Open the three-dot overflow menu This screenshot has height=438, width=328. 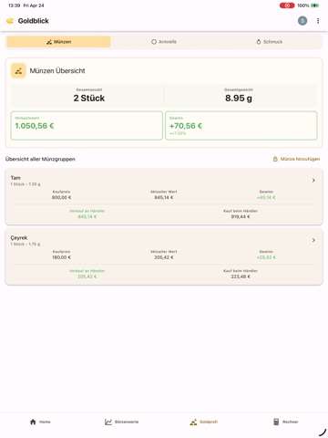coord(318,21)
